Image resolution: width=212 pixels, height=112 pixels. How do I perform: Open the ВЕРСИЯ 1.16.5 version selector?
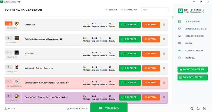pyautogui.click(x=77, y=108)
